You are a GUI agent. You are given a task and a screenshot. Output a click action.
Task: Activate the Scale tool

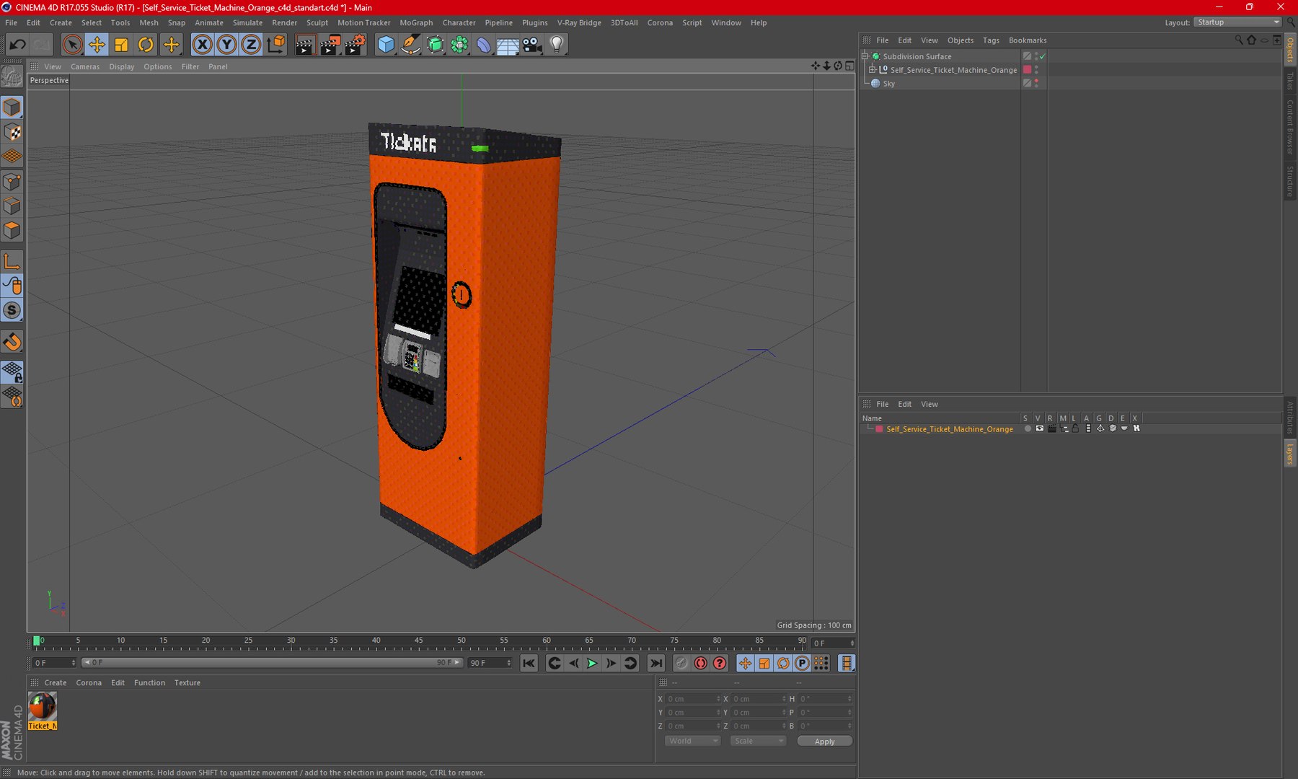coord(121,45)
